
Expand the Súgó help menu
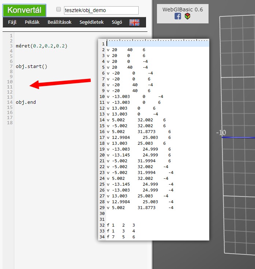[x=117, y=22]
